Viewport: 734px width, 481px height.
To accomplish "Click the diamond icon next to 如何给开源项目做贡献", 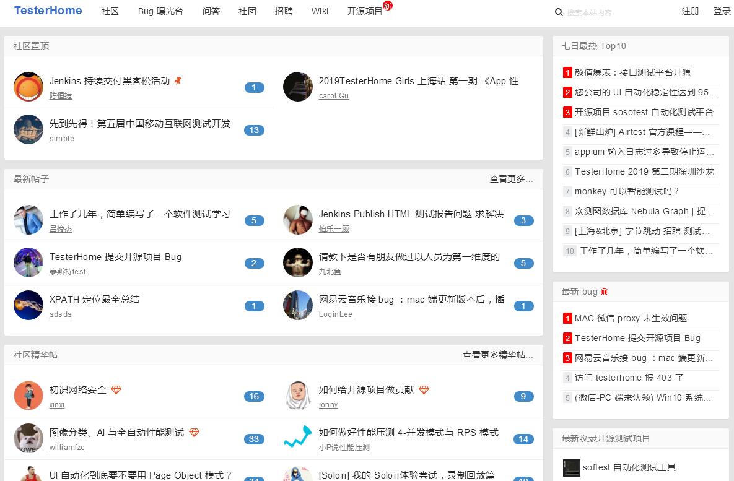I will coord(424,390).
